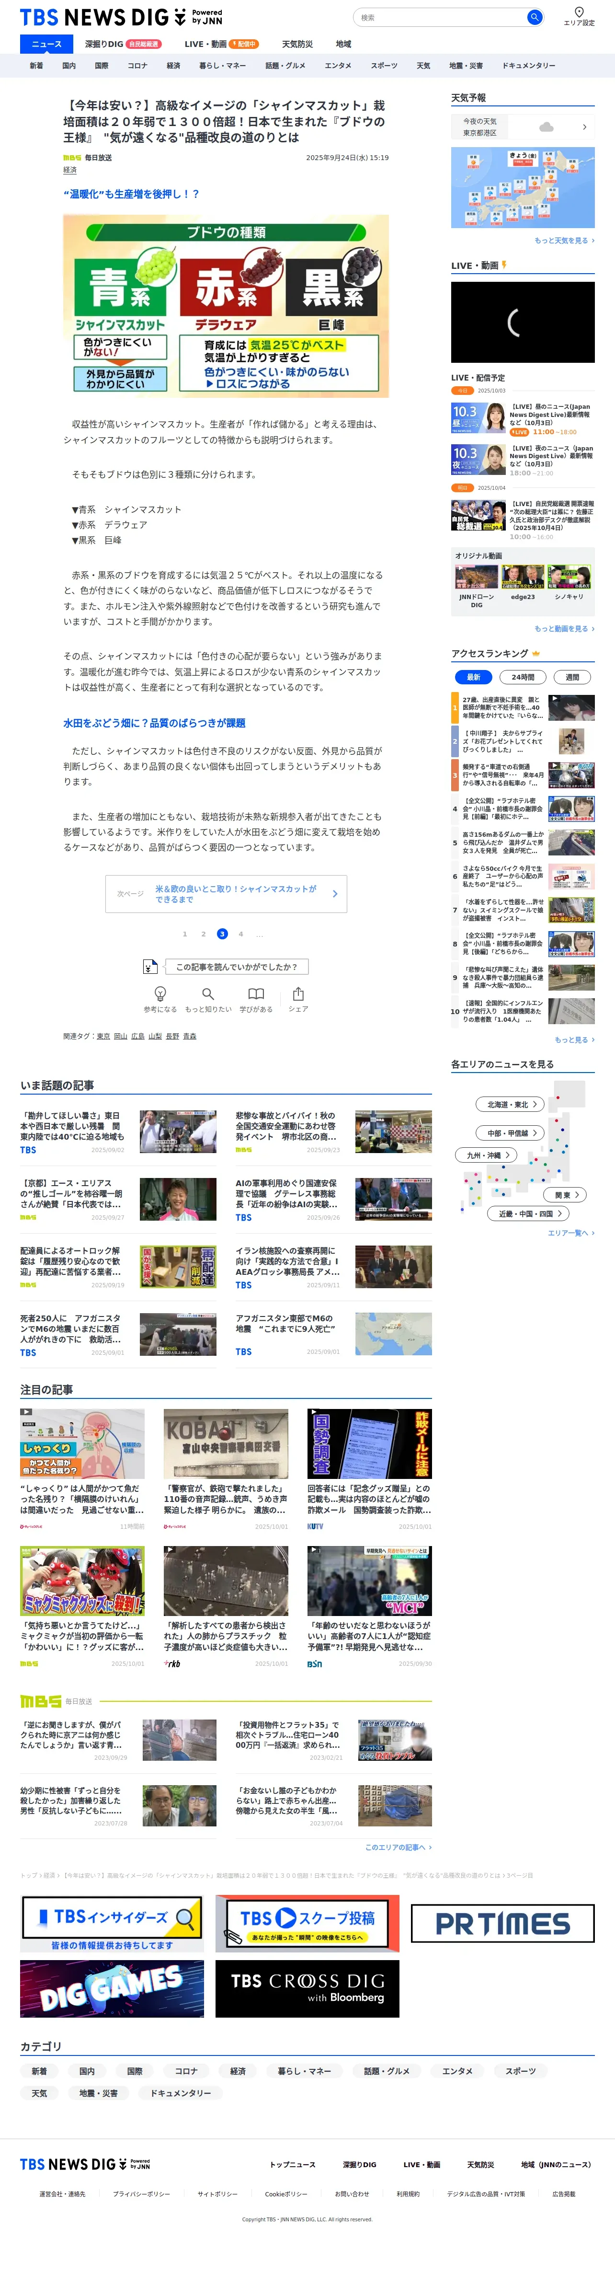The height and width of the screenshot is (2286, 615).
Task: Open 中部・甲信越 area button
Action: pos(511,1133)
